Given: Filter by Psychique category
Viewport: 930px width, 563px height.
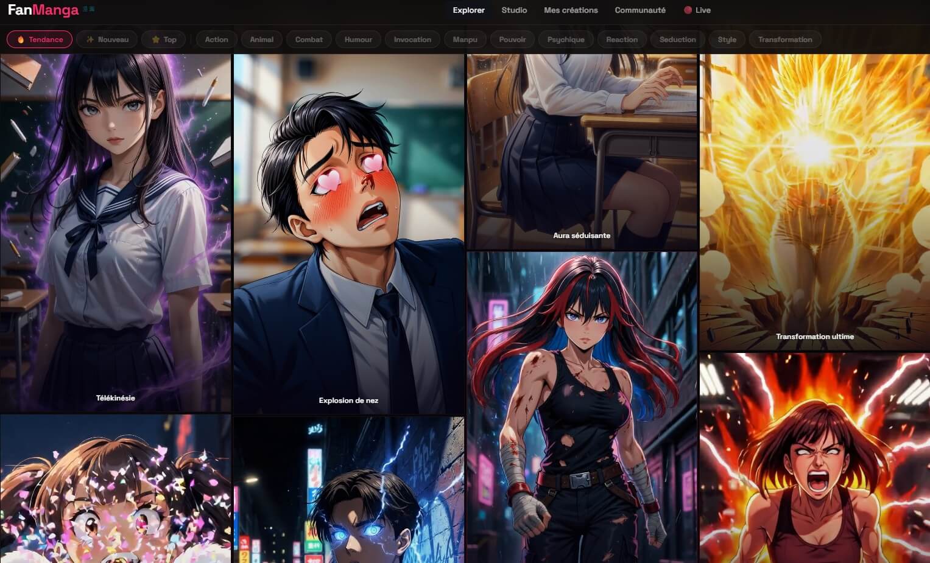Looking at the screenshot, I should (566, 40).
